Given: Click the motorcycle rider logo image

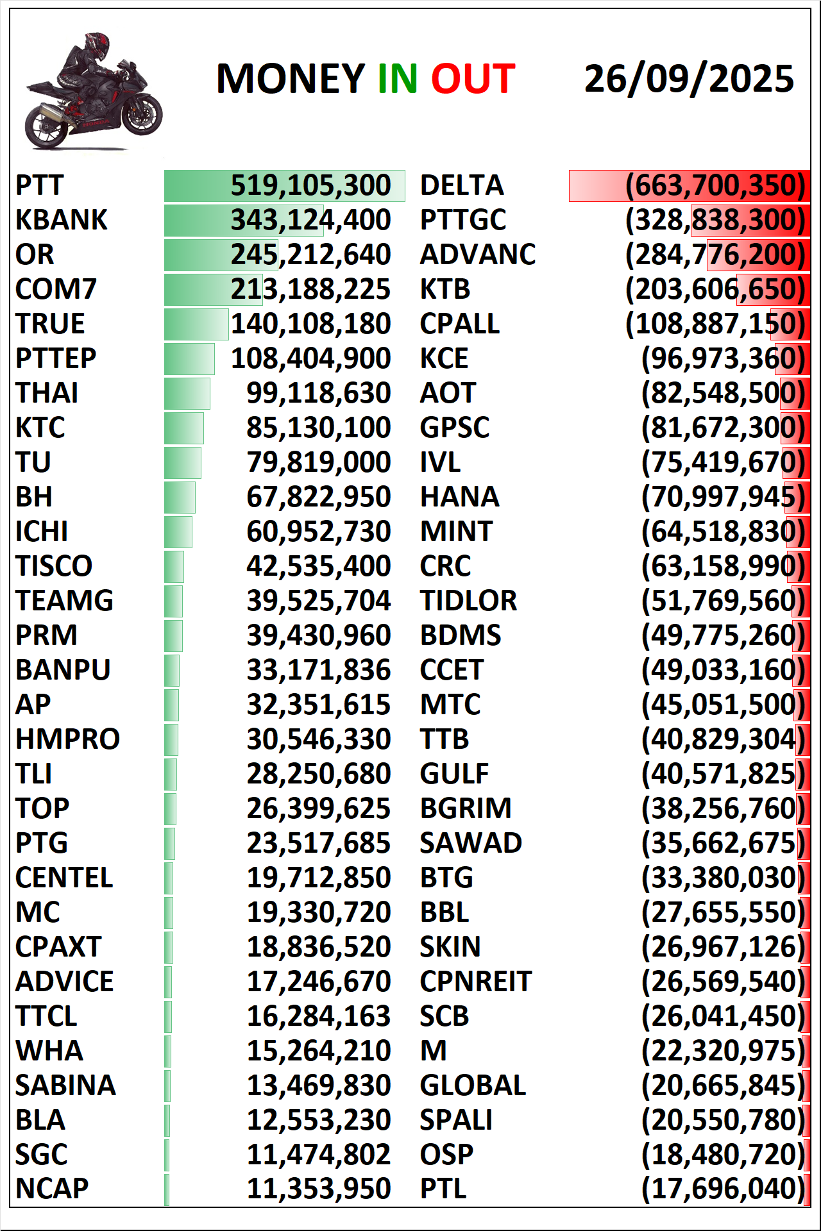Looking at the screenshot, I should tap(94, 92).
